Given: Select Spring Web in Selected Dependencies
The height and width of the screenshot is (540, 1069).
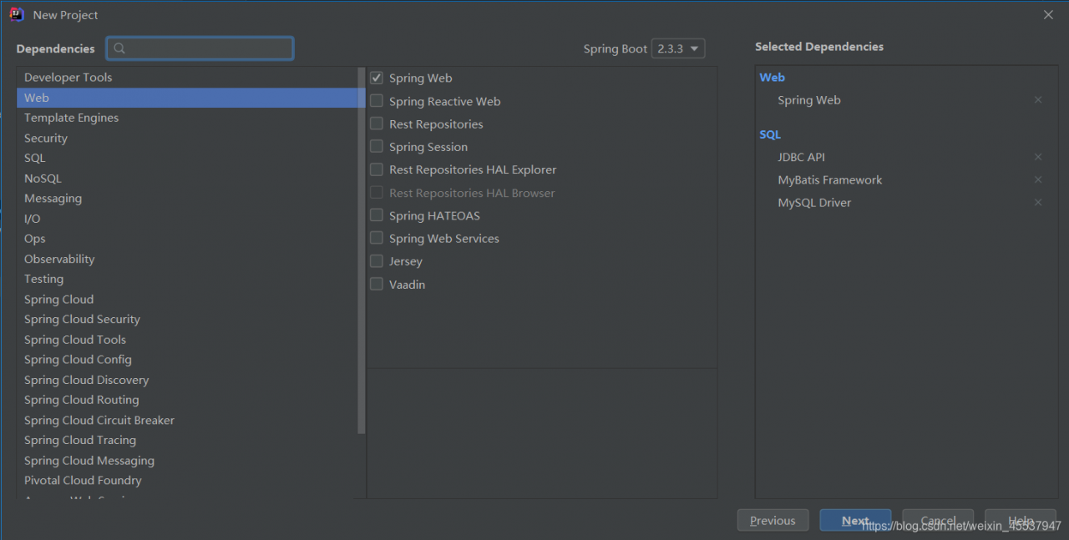Looking at the screenshot, I should [x=809, y=100].
